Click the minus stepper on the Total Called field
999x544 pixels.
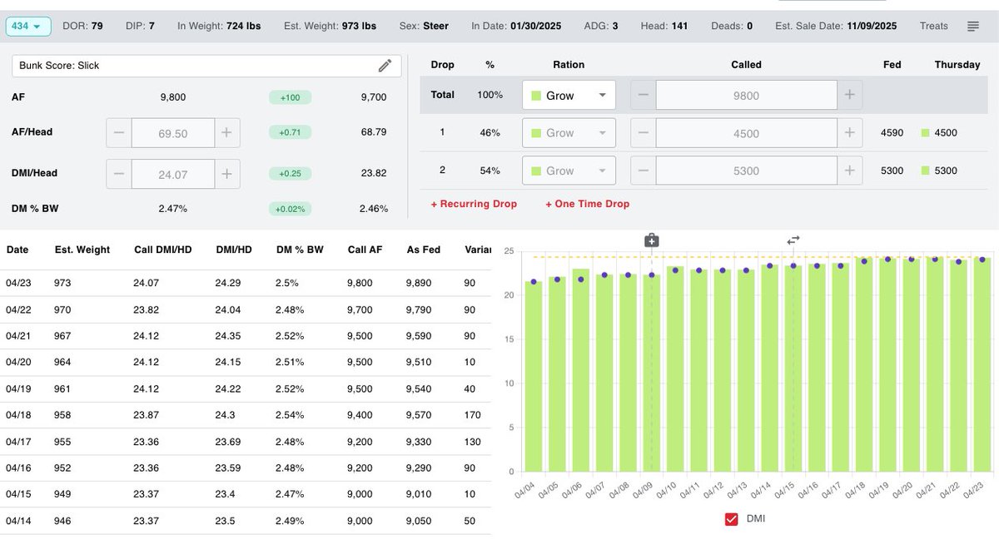click(642, 95)
